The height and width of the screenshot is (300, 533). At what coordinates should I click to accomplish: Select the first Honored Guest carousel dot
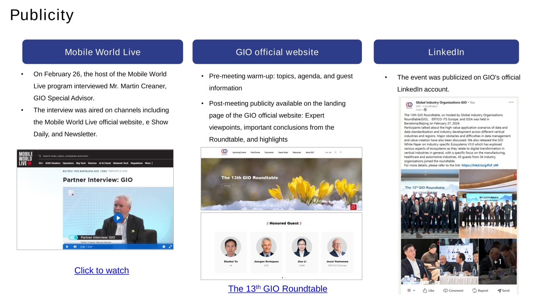[x=282, y=277]
